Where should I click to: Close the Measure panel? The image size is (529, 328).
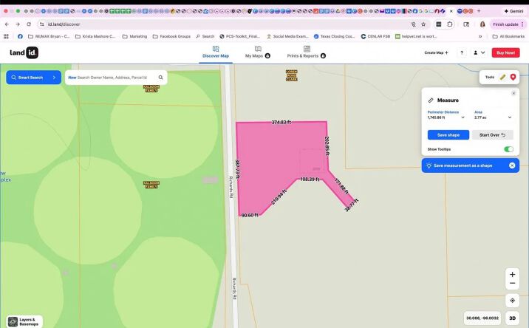(513, 93)
